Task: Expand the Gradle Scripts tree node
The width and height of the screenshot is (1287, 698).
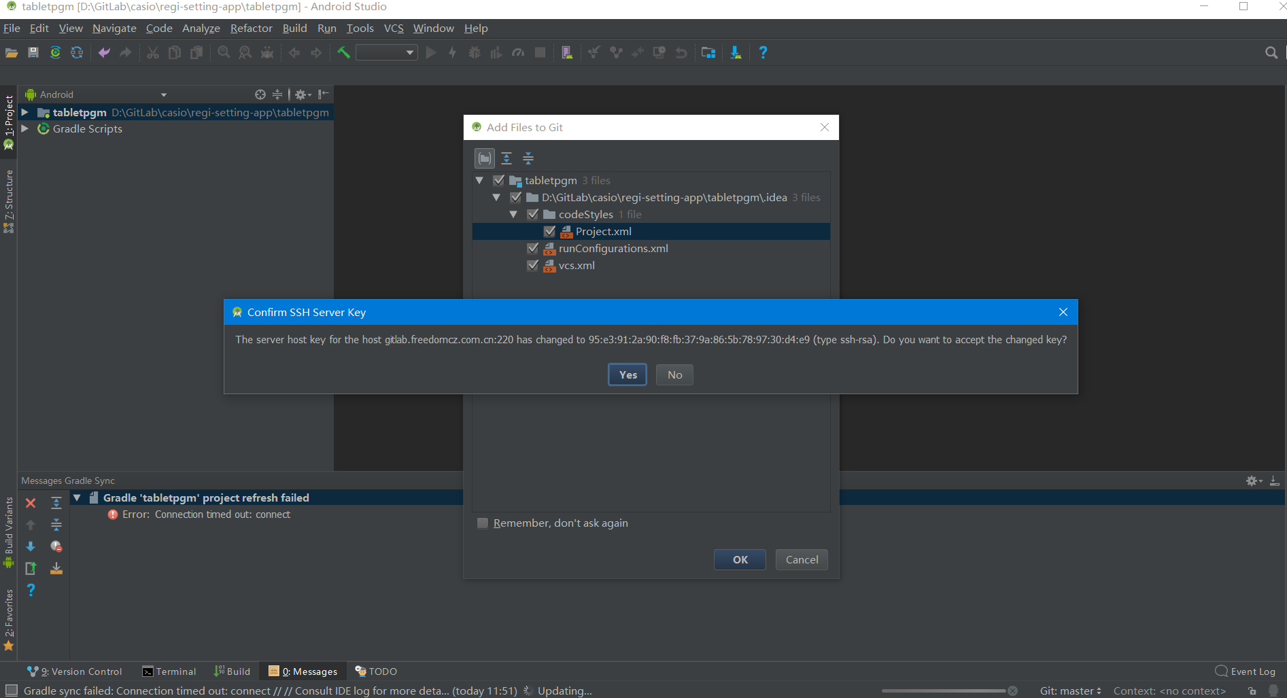Action: tap(25, 129)
